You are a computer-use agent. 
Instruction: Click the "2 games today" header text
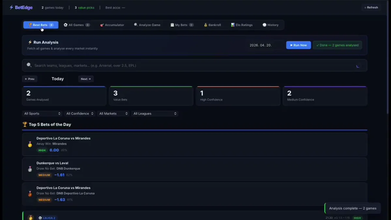[x=52, y=7]
